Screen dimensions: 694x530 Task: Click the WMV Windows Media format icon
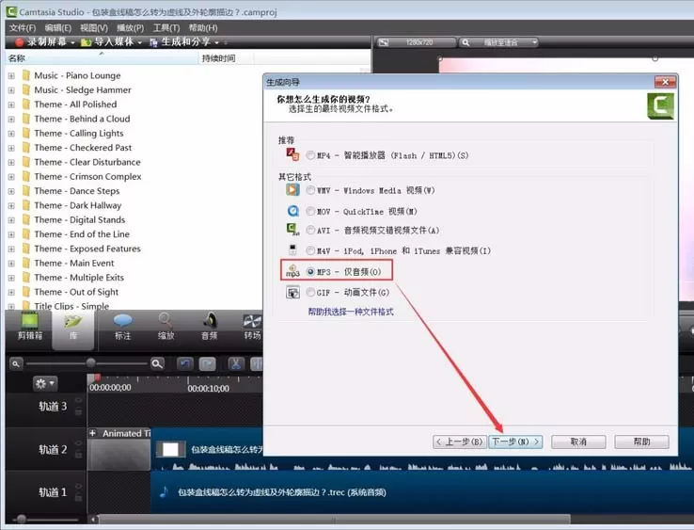tap(292, 189)
